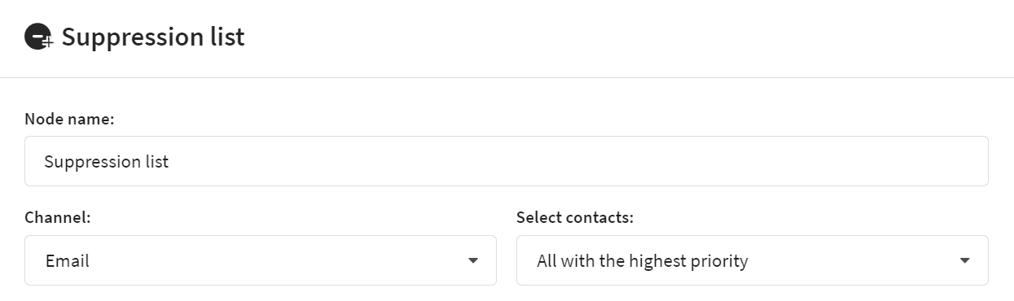Viewport: 1014px width, 301px height.
Task: Focus the Node name input field
Action: pos(507,161)
